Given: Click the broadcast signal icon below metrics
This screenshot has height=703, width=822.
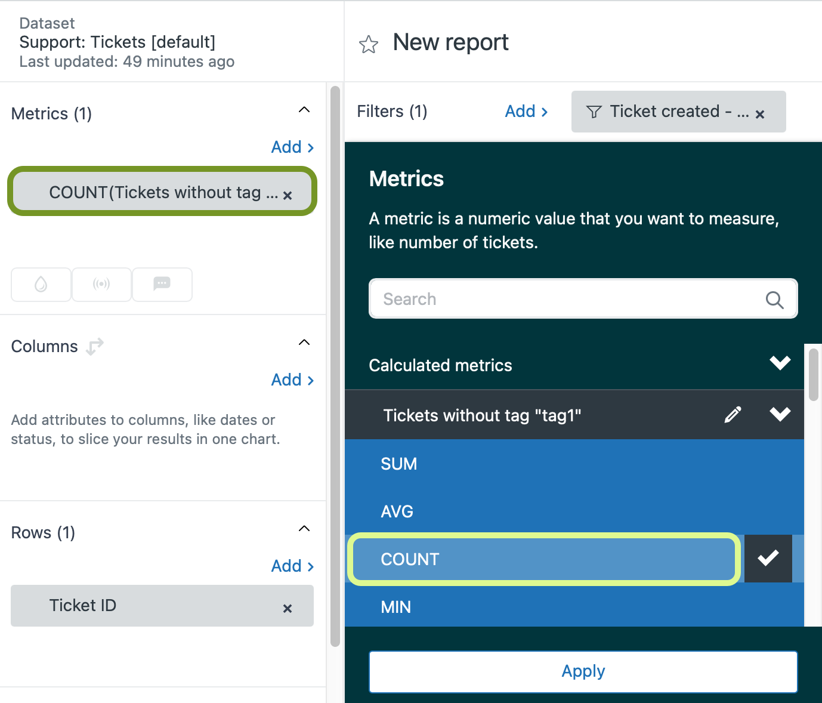Looking at the screenshot, I should 101,284.
